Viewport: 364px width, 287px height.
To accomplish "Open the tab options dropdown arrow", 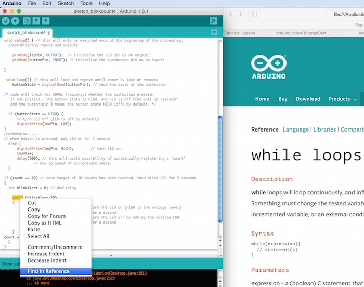I will pyautogui.click(x=214, y=32).
